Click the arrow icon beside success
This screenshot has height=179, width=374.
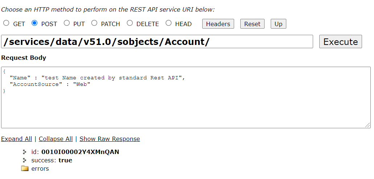click(x=25, y=160)
